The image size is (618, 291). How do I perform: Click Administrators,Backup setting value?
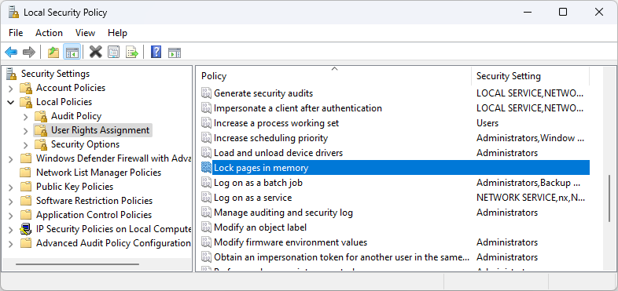(528, 183)
